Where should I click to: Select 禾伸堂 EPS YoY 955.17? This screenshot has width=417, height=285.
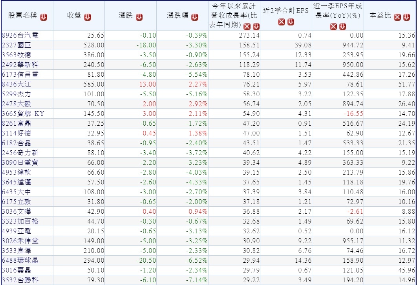pyautogui.click(x=353, y=241)
